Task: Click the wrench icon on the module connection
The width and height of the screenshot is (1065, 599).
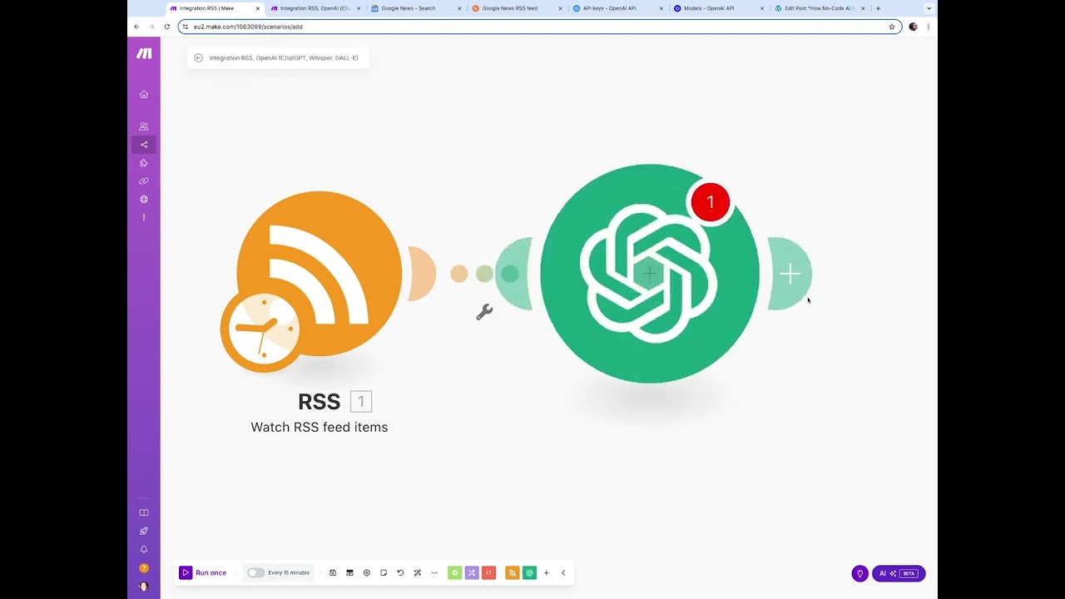Action: point(484,312)
